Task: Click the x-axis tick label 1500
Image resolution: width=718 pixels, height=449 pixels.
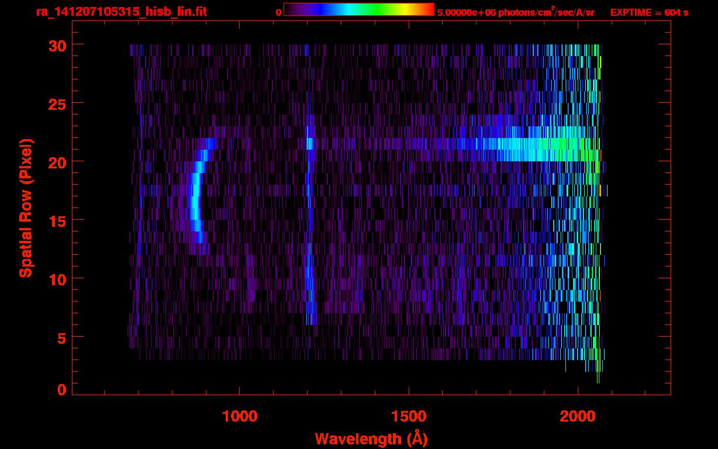Action: coord(409,416)
